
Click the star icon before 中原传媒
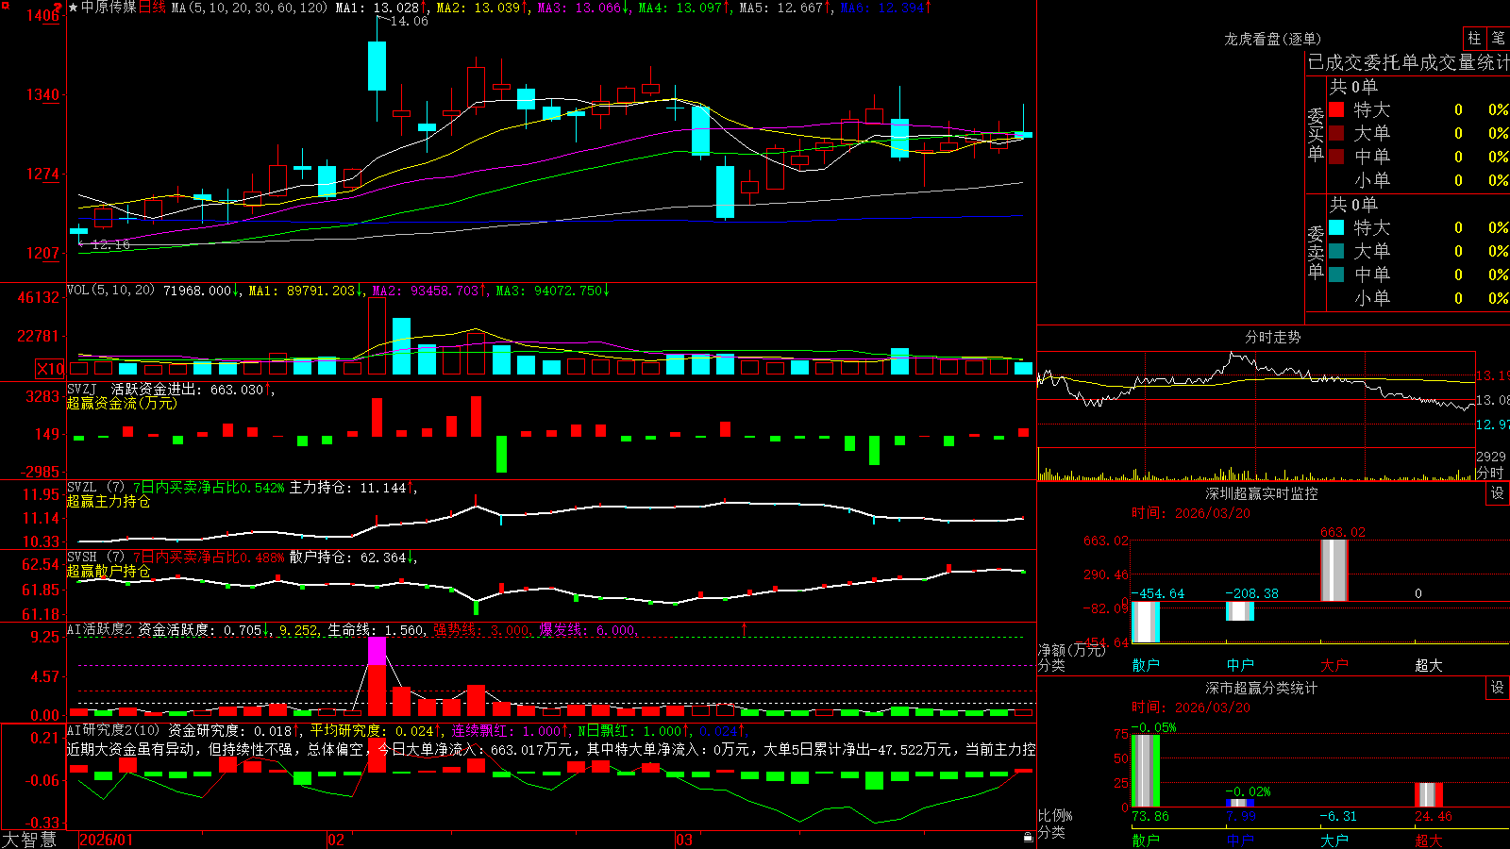coord(73,8)
